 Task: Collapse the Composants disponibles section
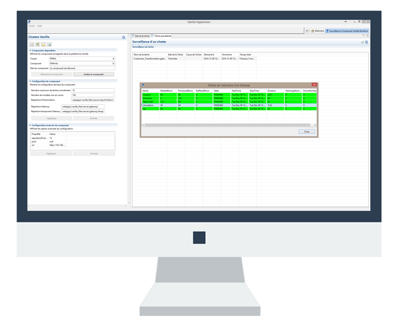coord(30,51)
